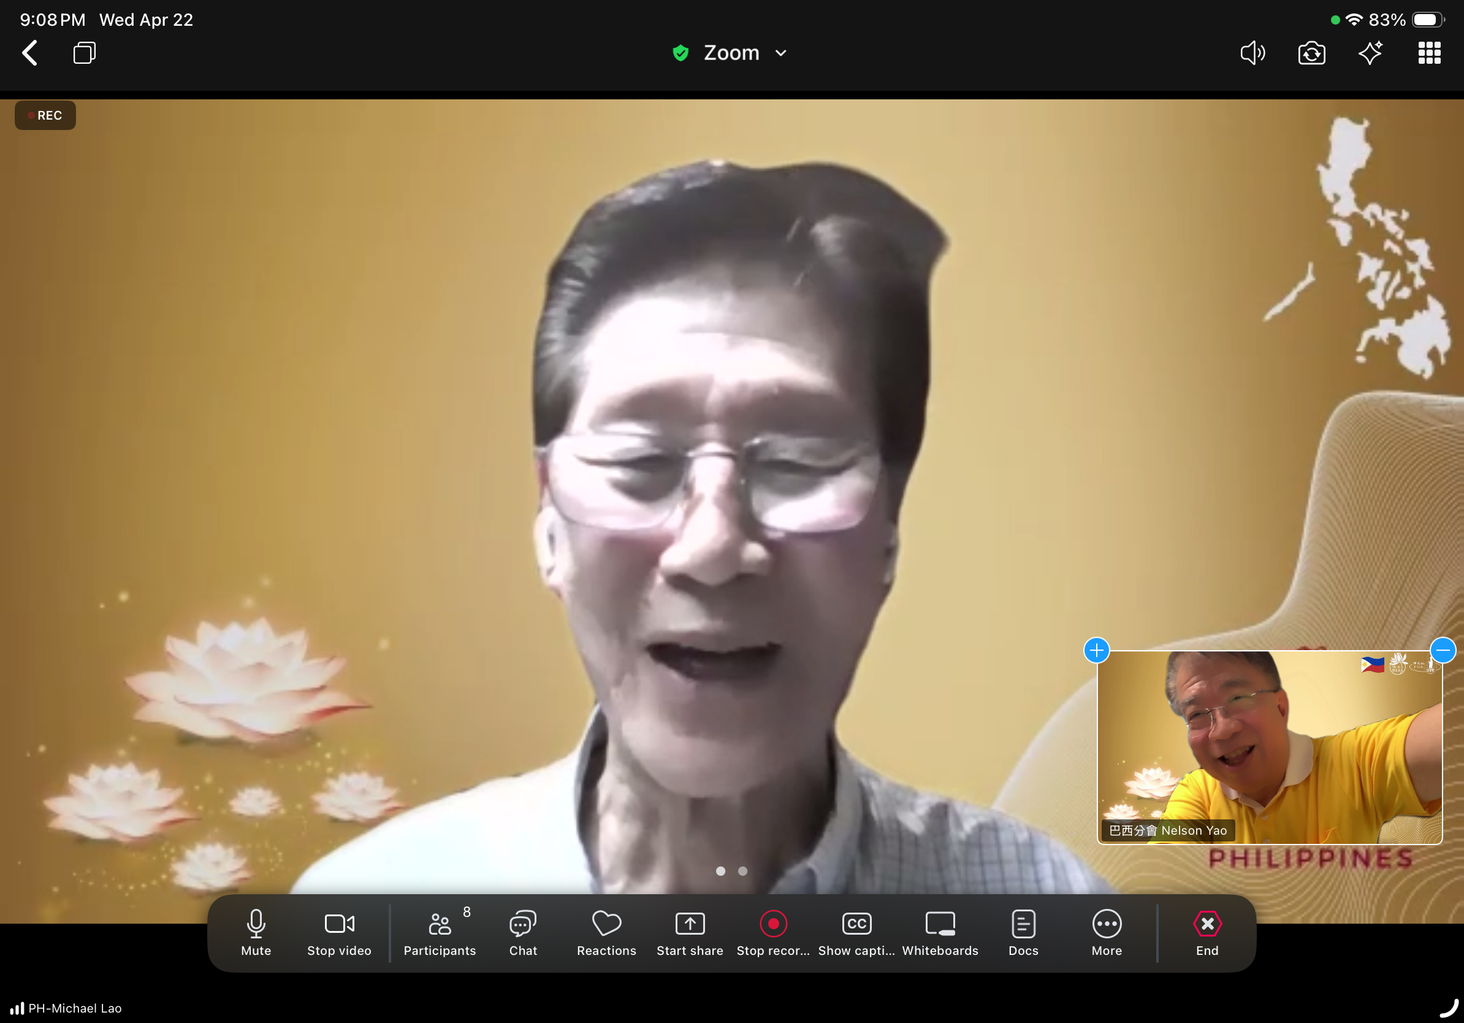This screenshot has width=1464, height=1023.
Task: Open Whiteboards
Action: click(x=939, y=932)
